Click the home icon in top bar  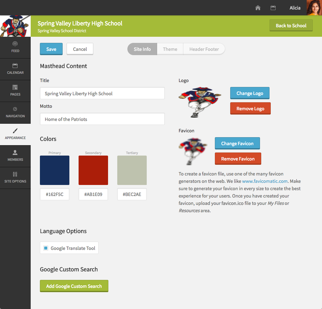tap(258, 8)
